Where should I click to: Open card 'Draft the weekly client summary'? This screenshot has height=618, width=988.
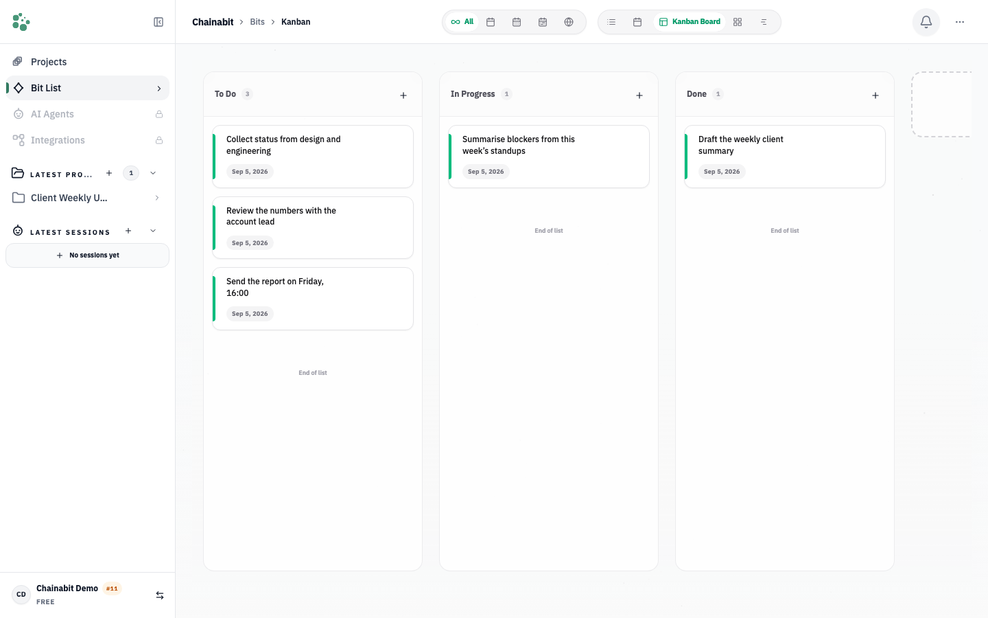pos(785,157)
